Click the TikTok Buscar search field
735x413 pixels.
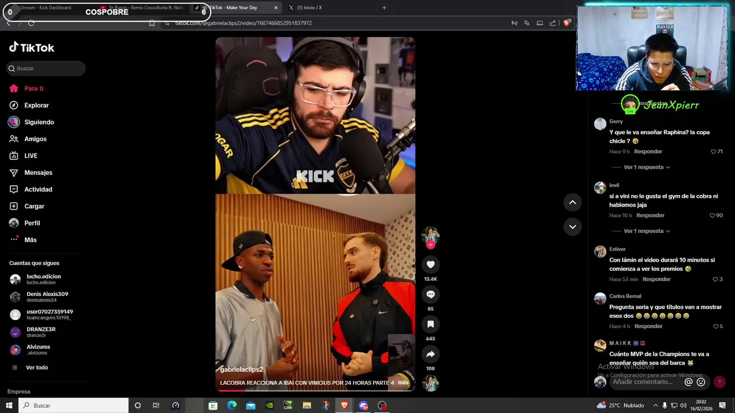coord(46,68)
